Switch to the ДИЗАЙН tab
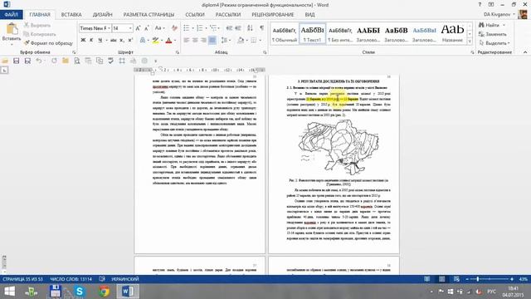Viewport: 531px width, 299px height. click(x=102, y=15)
